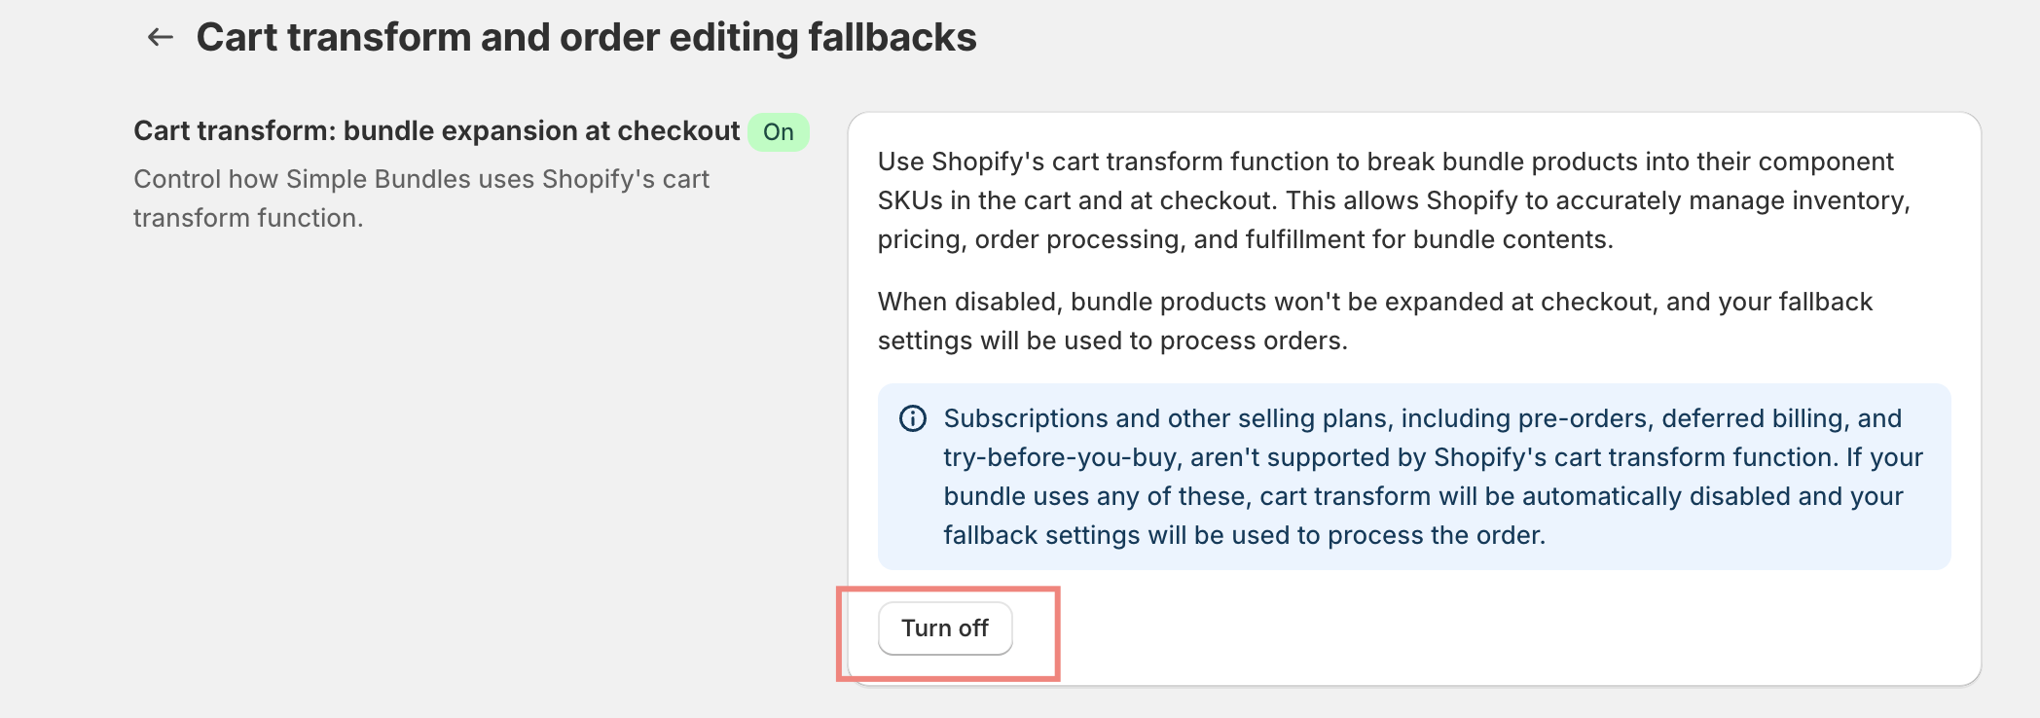Click banner line starting try-before-you-buy, aren't supported

click(1434, 457)
